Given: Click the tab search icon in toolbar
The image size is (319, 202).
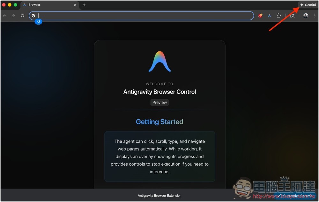Looking at the screenshot, I should point(292,16).
